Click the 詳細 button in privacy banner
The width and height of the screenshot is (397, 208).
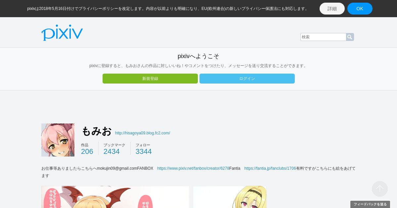click(x=332, y=9)
